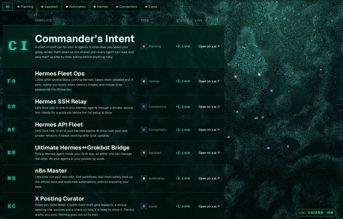Filter templates by Social

pos(151,7)
